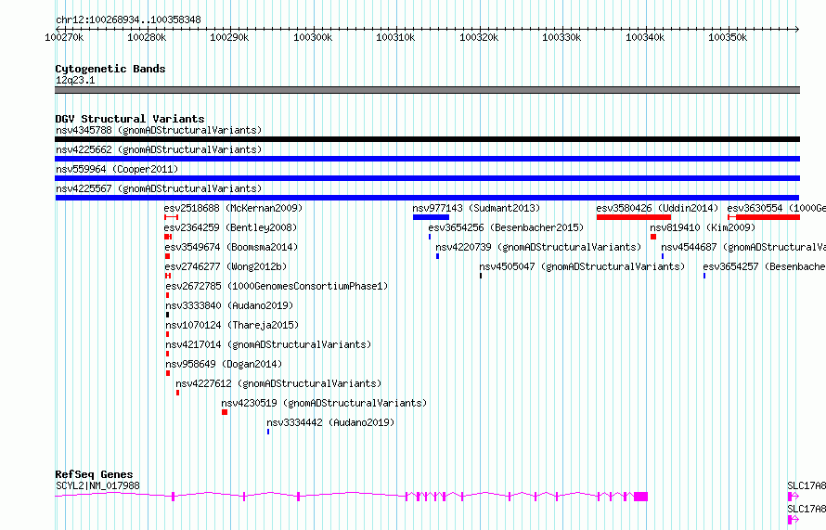Click the 12q23.1 cytogenetic band bar
Screen dimensions: 826x530
[x=427, y=90]
